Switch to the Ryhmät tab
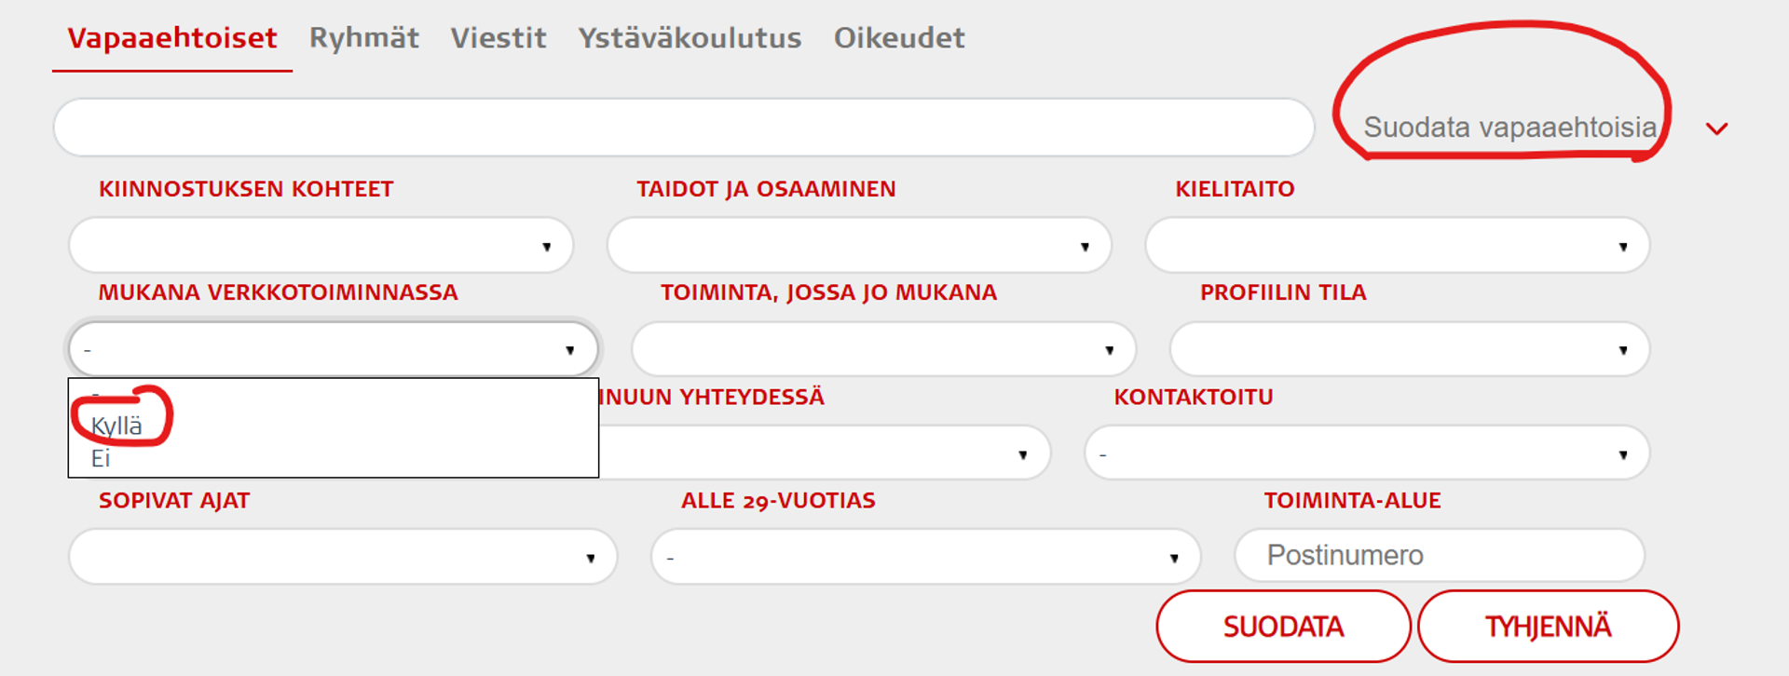 coord(364,38)
